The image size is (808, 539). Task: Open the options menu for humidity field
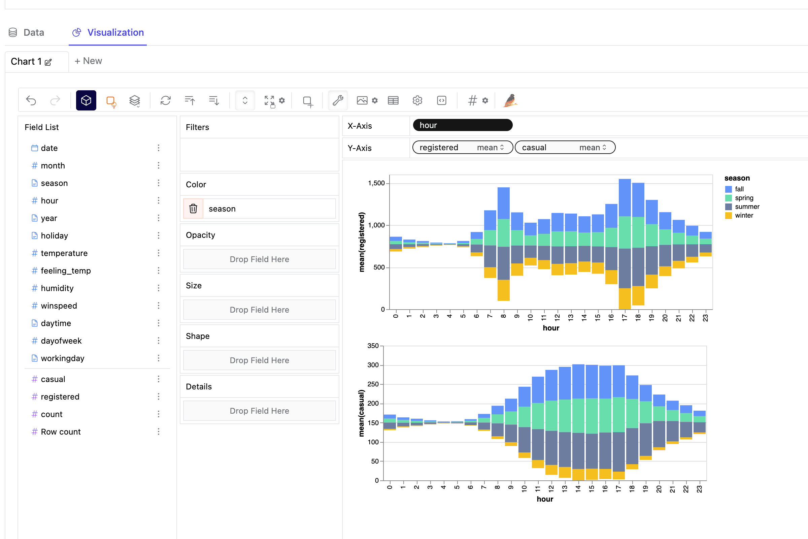[158, 288]
